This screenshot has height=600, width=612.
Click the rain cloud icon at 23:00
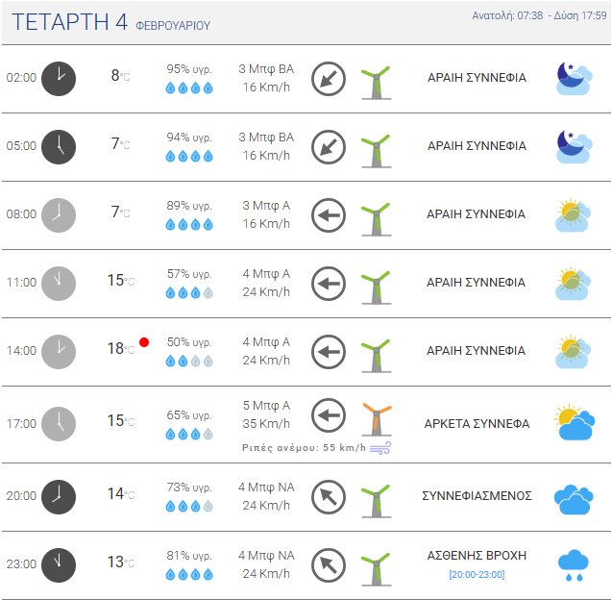click(x=574, y=564)
